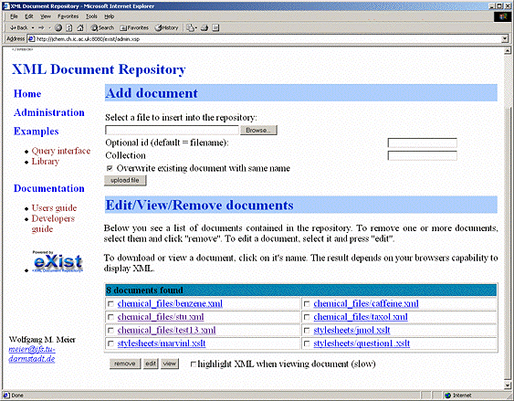Screen dimensions: 514x401
Task: Go to the browser Home page icon
Action: (x=80, y=28)
